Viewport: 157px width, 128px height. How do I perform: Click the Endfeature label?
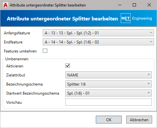point(13,42)
